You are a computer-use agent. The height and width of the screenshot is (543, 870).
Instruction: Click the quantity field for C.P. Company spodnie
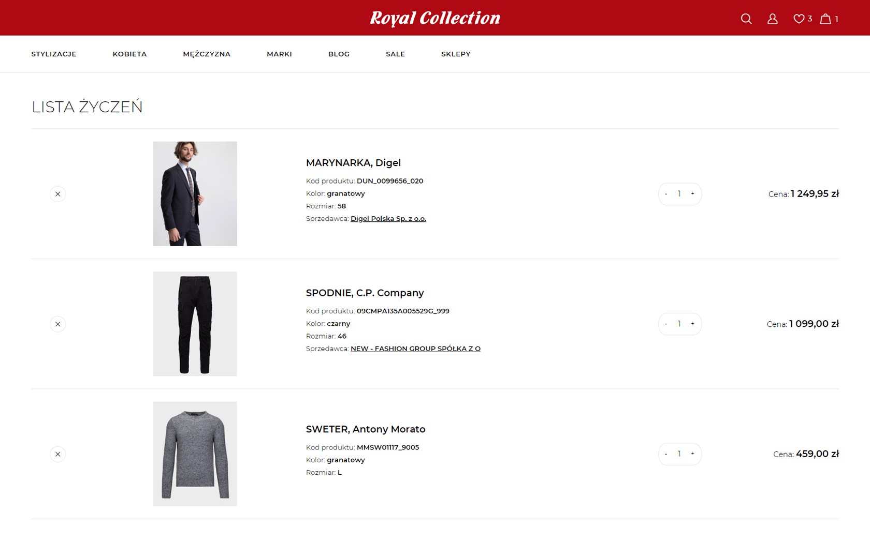coord(679,324)
